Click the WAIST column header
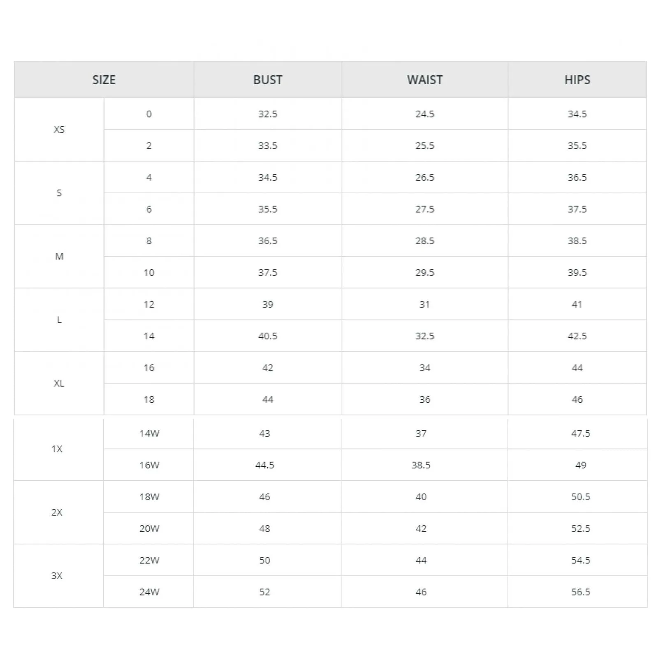 (425, 80)
